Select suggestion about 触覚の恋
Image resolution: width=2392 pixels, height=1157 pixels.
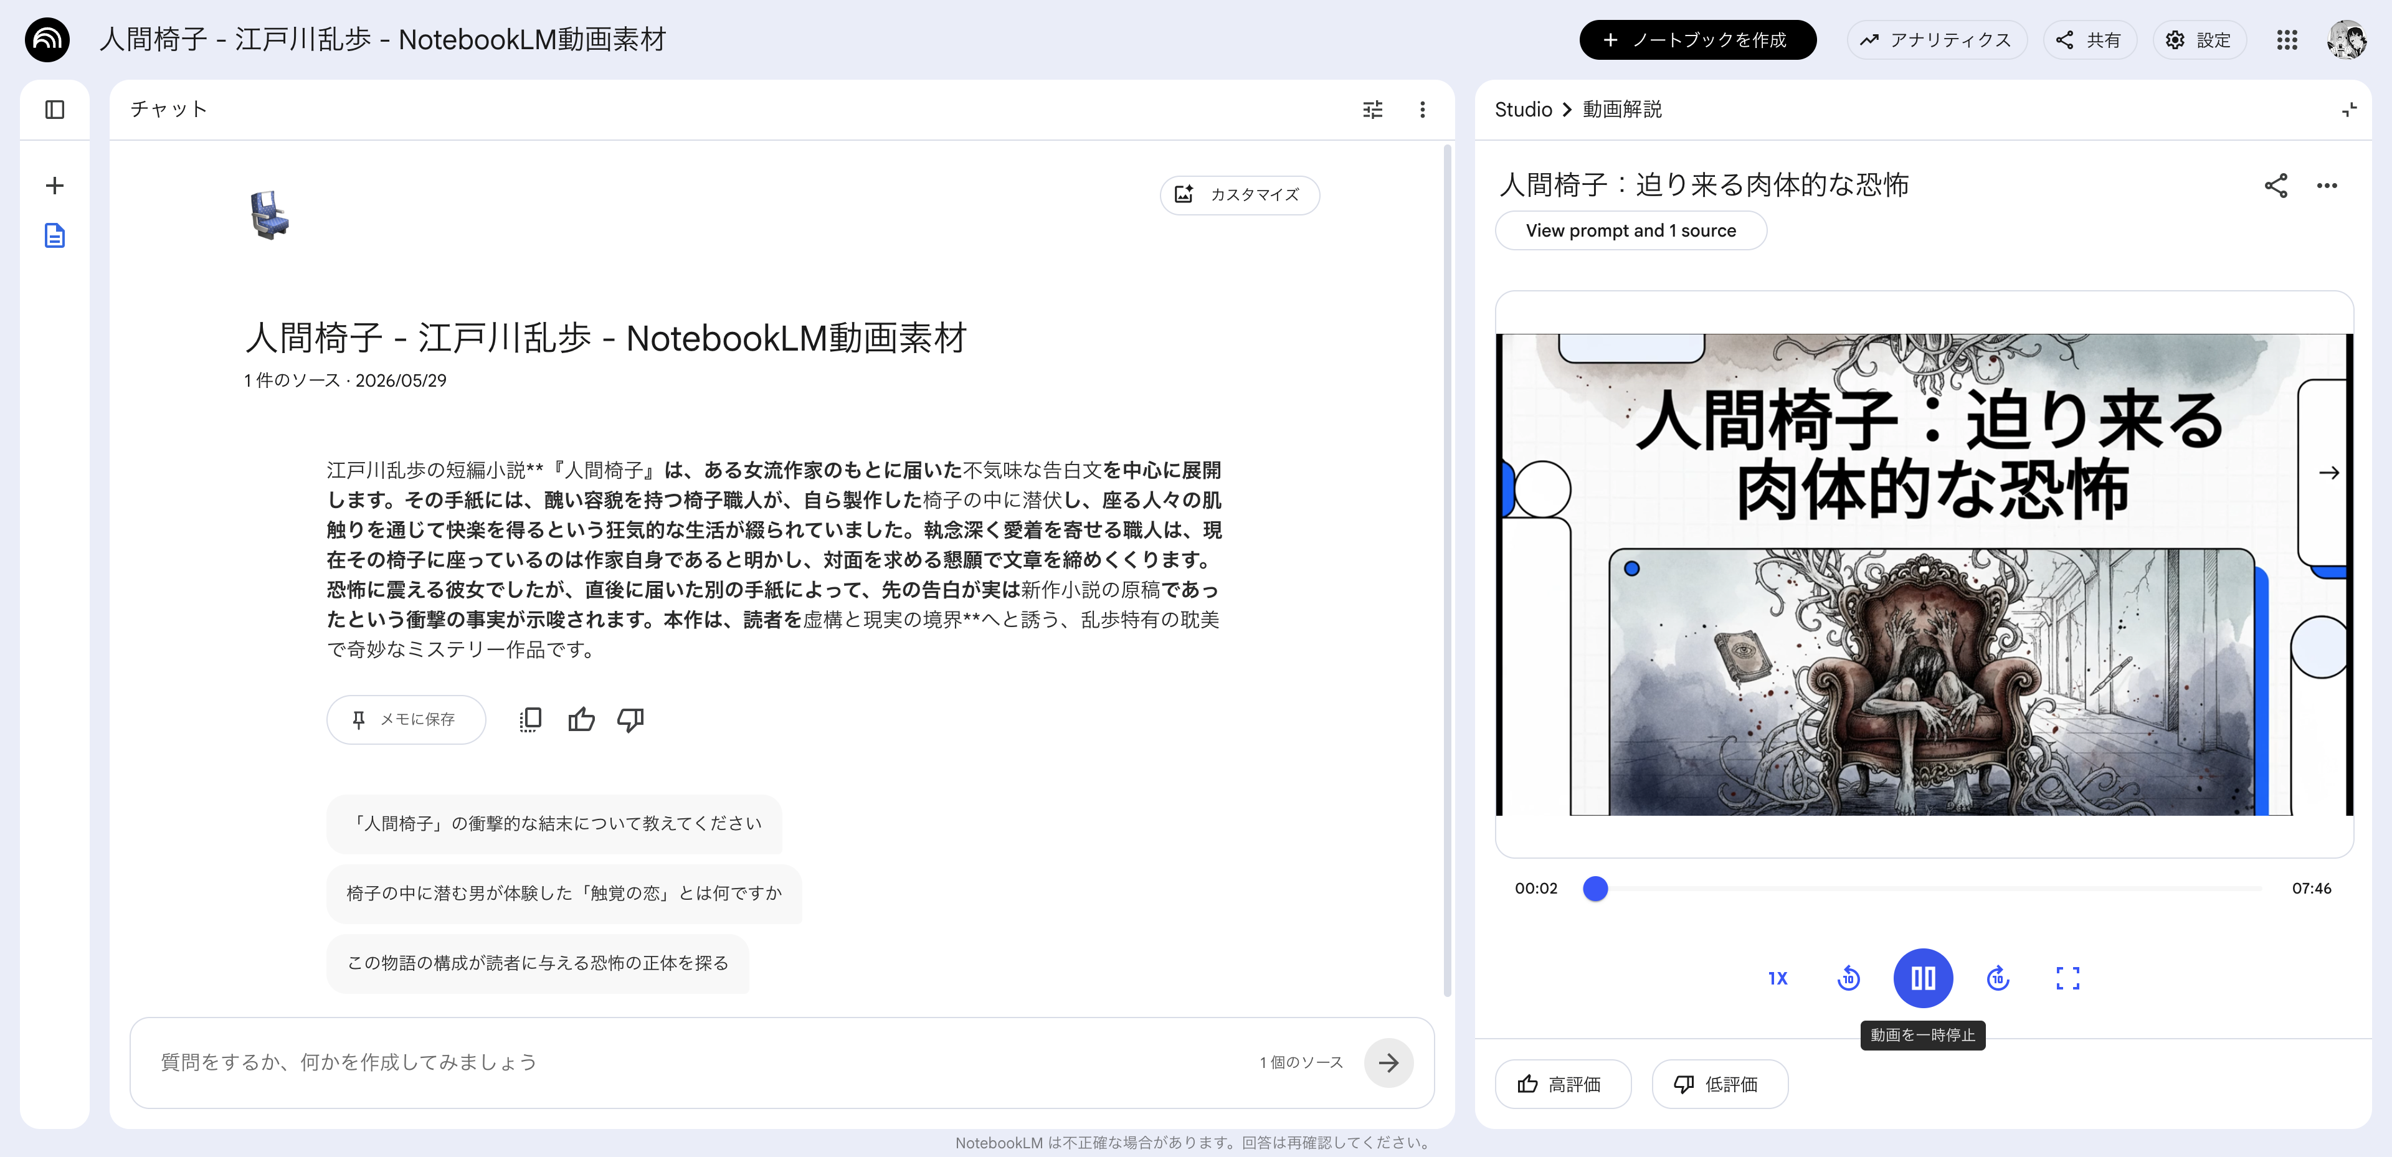(564, 894)
